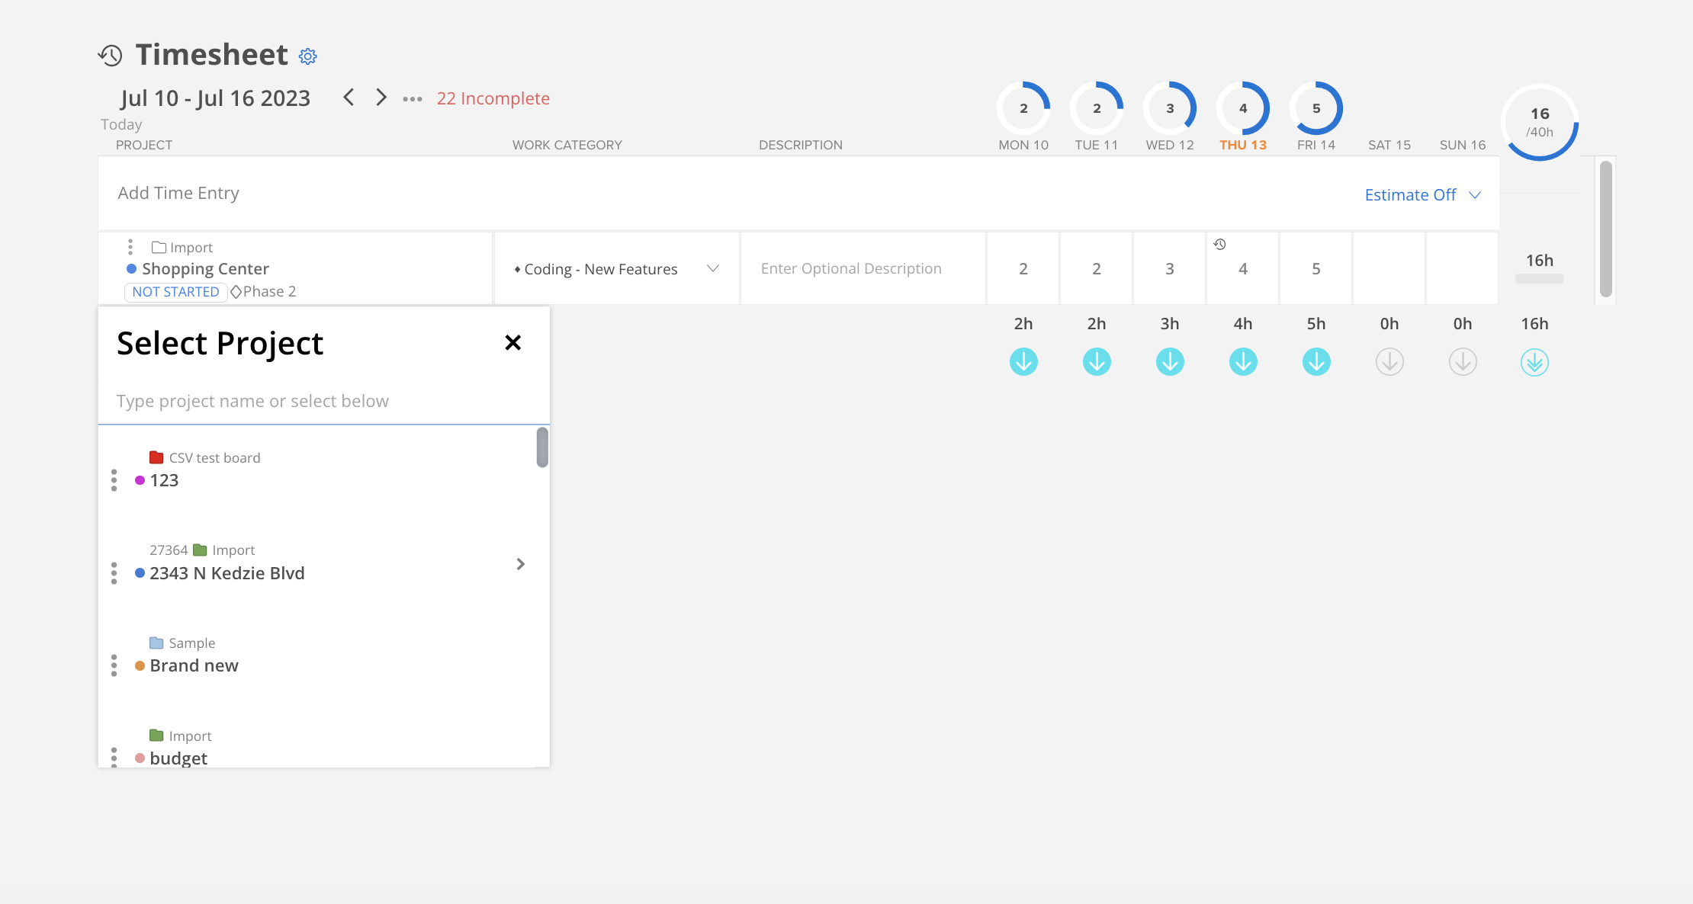Click the history clock icon beside Timesheet heading

[x=109, y=54]
